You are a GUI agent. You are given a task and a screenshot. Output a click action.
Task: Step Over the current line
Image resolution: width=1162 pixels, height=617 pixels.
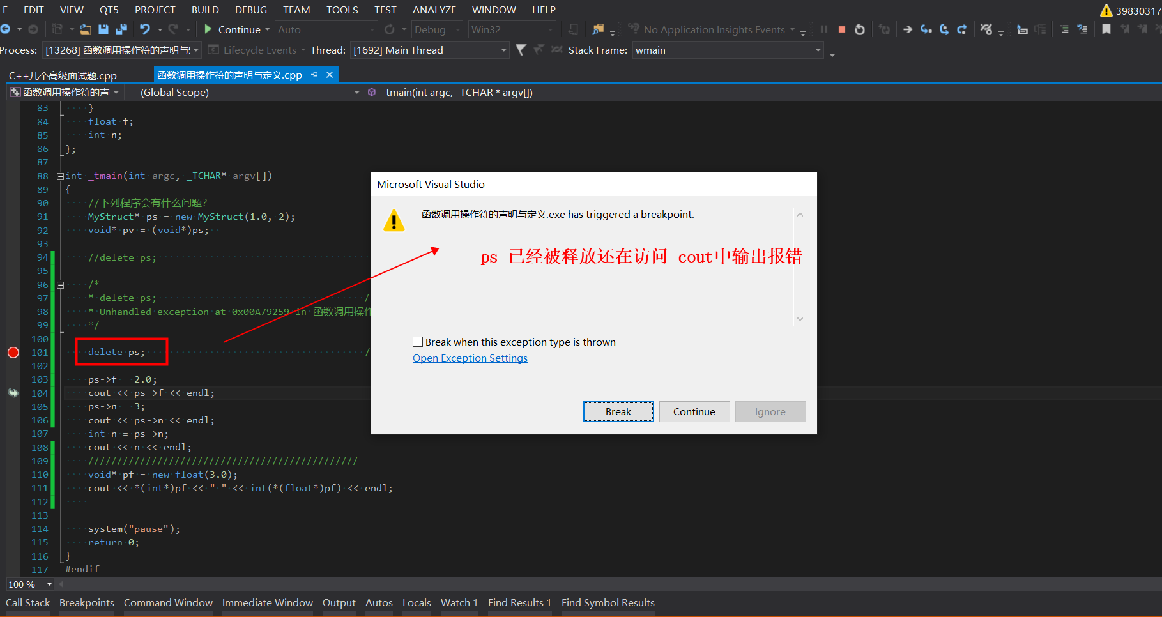click(944, 29)
